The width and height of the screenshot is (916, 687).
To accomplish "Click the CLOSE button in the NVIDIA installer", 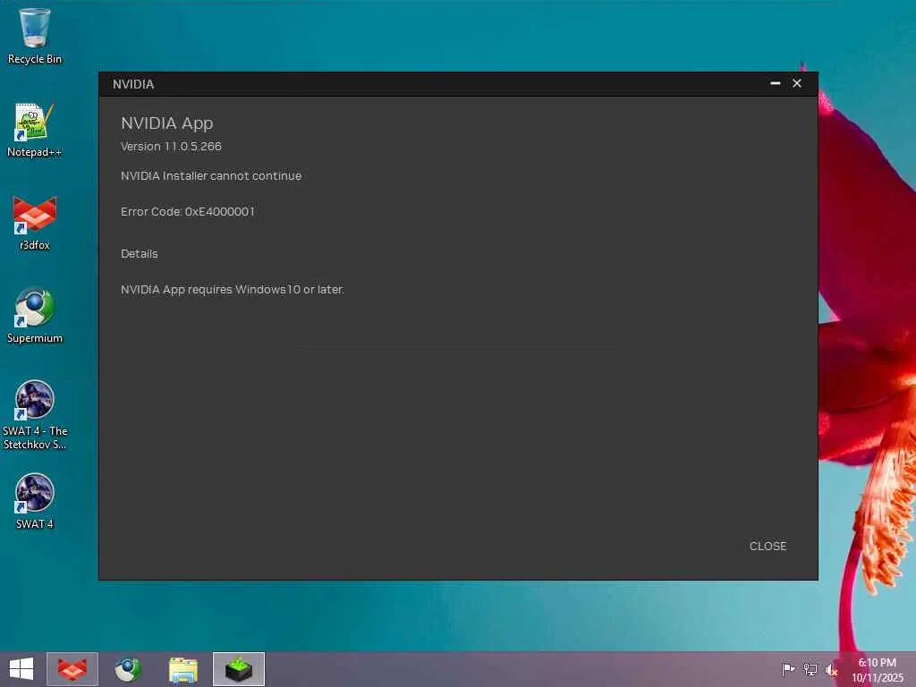I will click(x=768, y=546).
